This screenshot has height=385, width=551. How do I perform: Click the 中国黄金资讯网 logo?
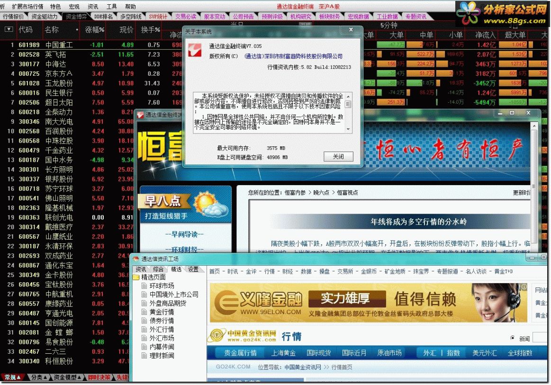(242, 336)
